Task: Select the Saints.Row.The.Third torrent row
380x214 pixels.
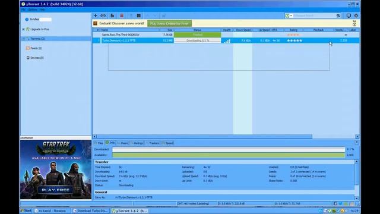Action: click(226, 34)
